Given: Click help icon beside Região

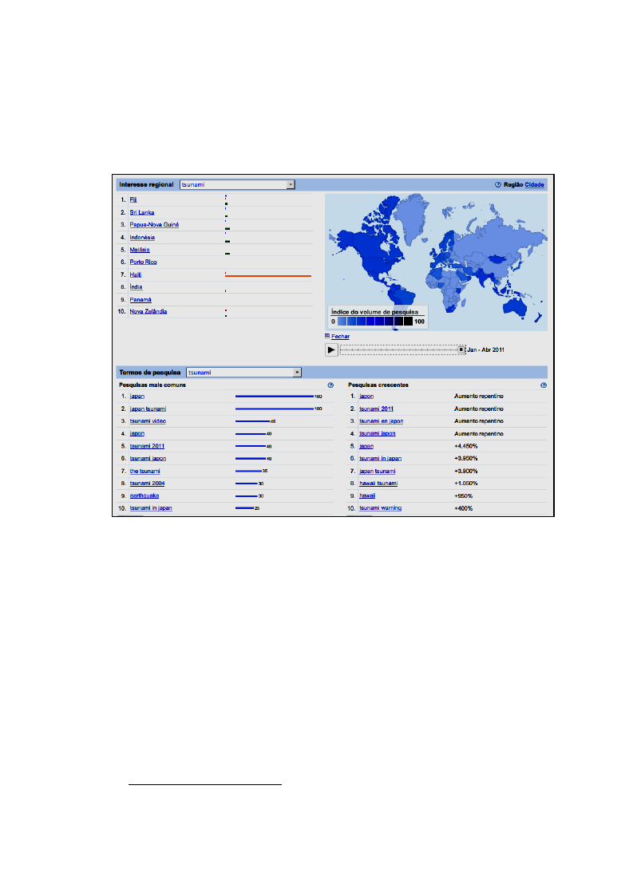Looking at the screenshot, I should pyautogui.click(x=498, y=184).
